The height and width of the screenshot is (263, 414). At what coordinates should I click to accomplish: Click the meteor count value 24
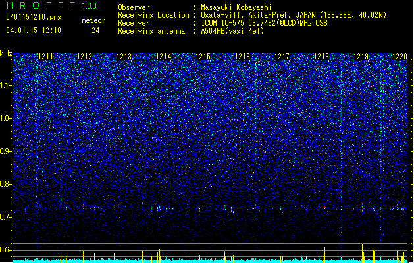click(95, 30)
